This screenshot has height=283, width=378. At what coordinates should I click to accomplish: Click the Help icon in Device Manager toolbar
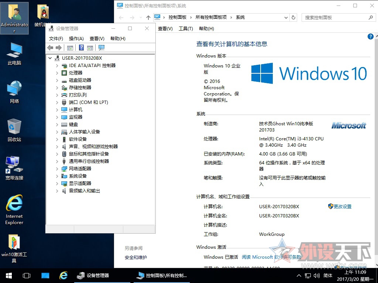(82, 48)
